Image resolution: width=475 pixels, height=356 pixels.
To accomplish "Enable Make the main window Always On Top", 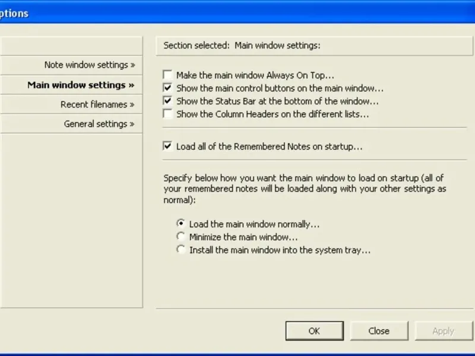I will pos(168,75).
